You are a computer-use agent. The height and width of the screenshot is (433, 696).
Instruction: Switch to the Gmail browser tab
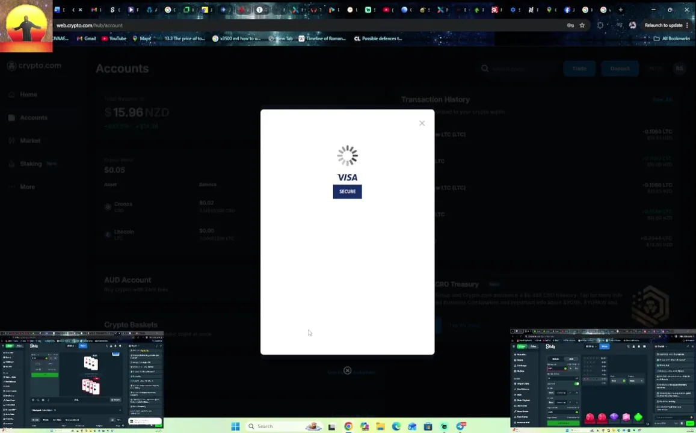[94, 10]
